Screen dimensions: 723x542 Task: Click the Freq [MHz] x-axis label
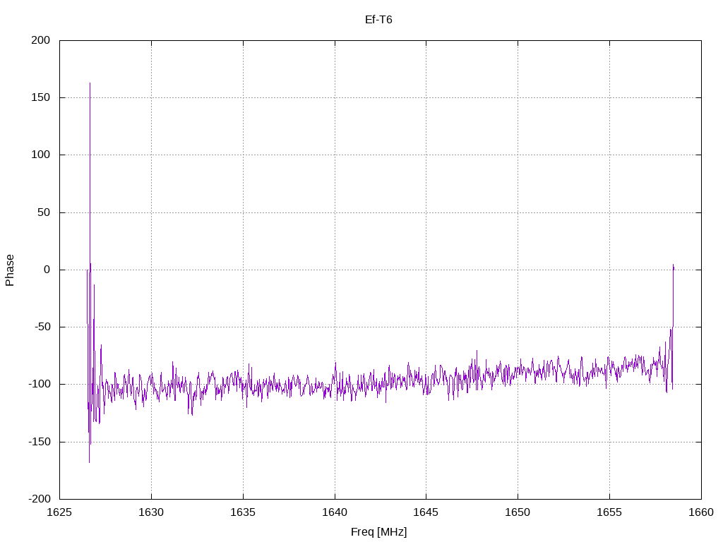coord(378,531)
